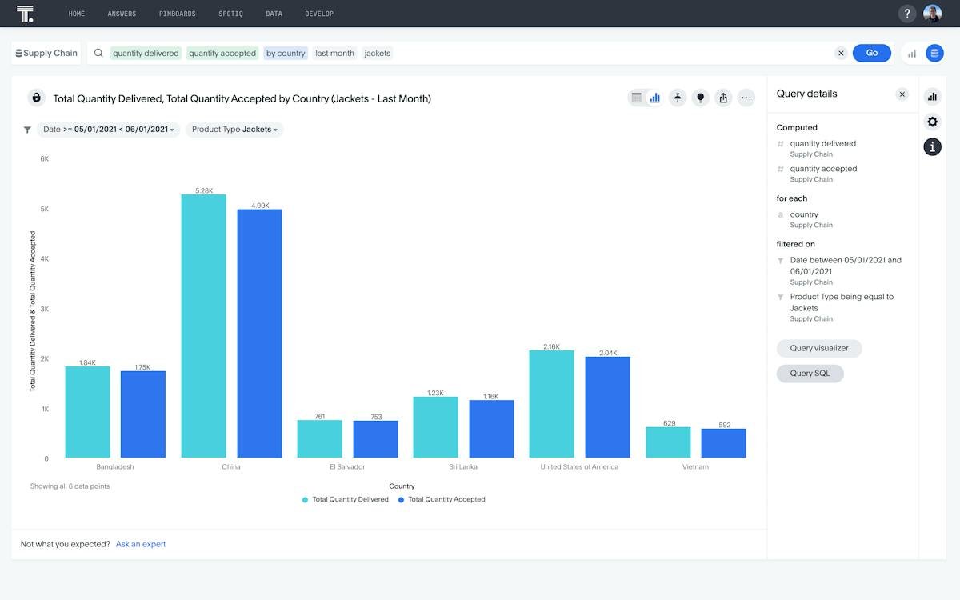Select the 'quantity accepted' search token
This screenshot has width=960, height=600.
[x=222, y=54]
